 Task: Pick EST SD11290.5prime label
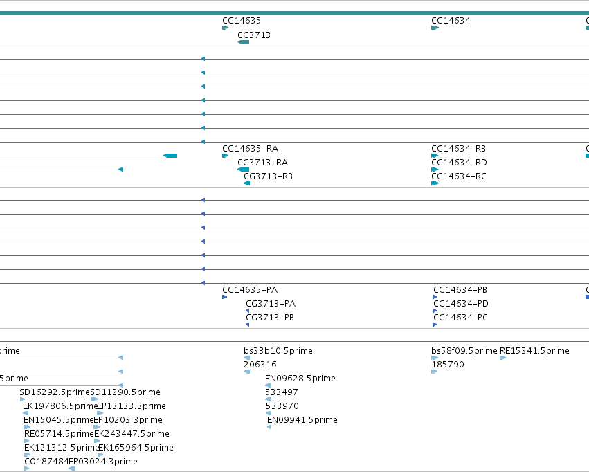(125, 392)
